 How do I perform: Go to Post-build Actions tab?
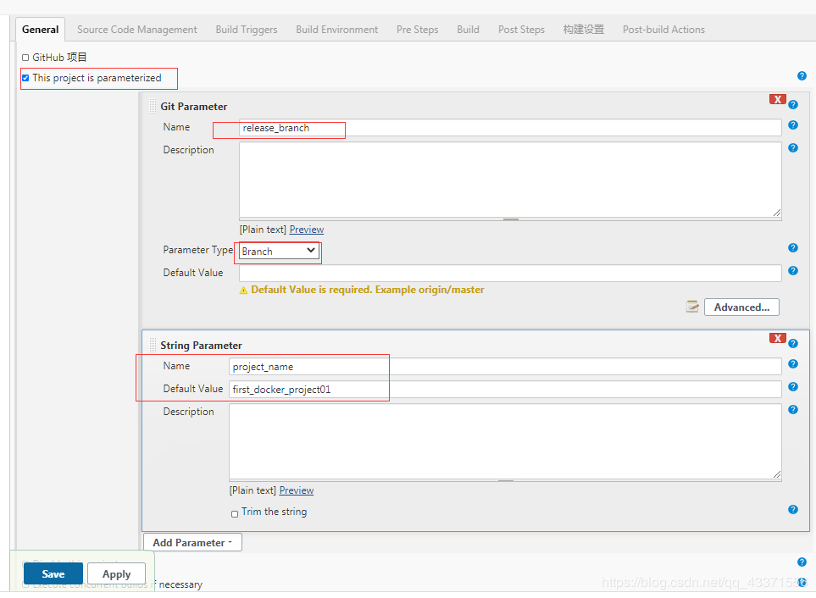click(663, 30)
